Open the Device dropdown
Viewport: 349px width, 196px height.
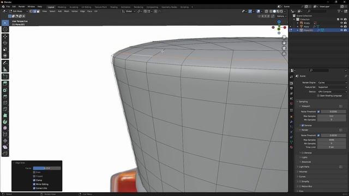pos(332,91)
